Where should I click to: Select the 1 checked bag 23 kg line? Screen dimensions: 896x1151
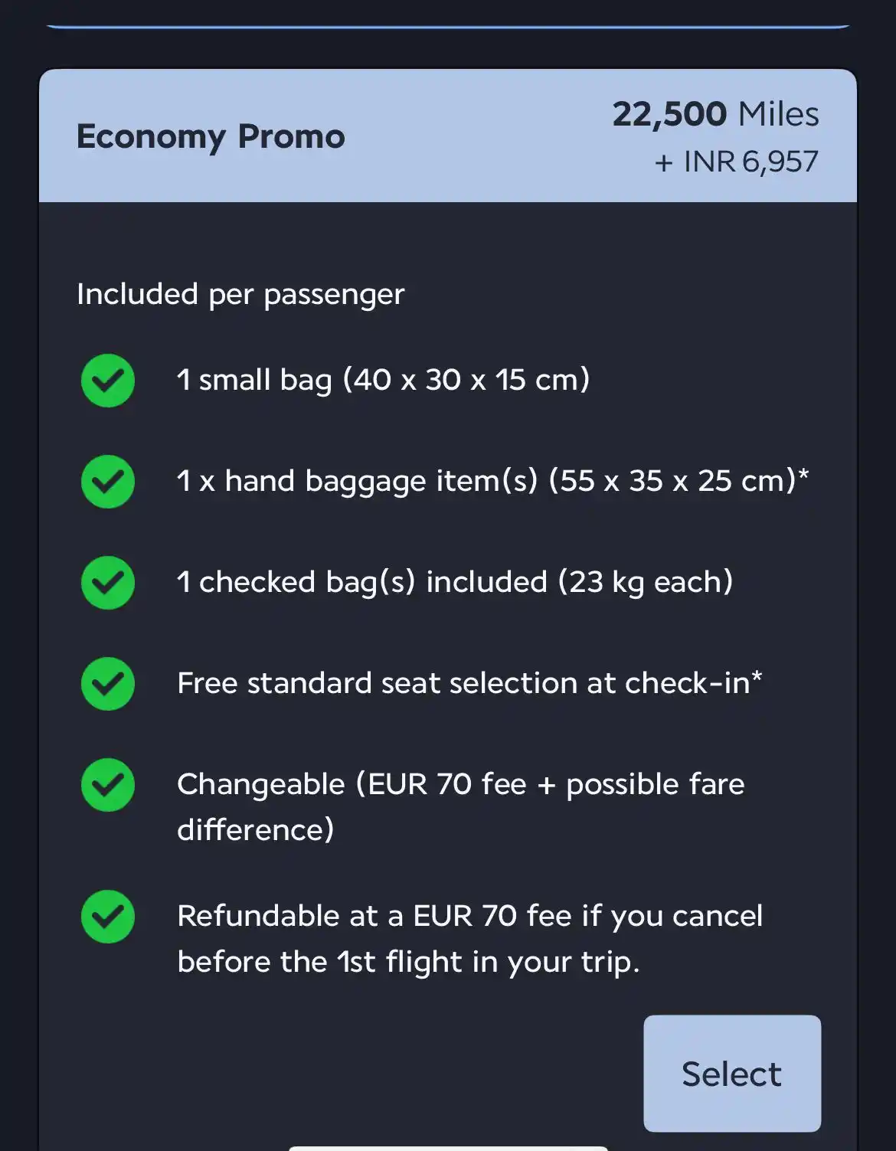455,582
